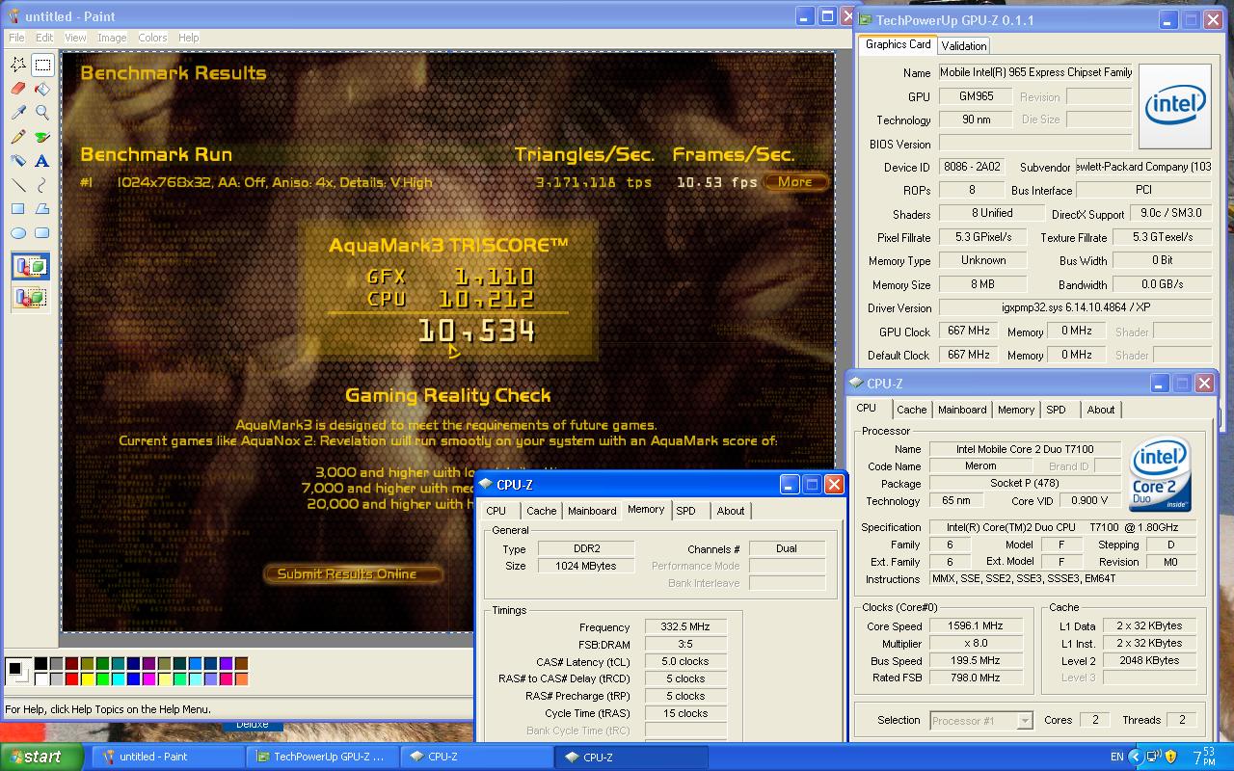Open the Colors menu in Paint
The height and width of the screenshot is (771, 1234).
click(152, 38)
